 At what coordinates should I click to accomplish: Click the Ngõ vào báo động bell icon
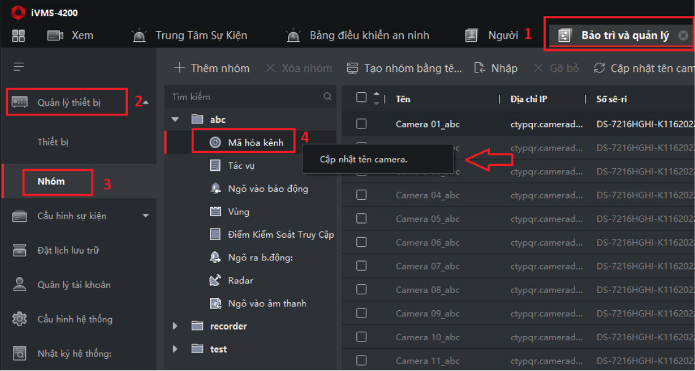click(215, 189)
